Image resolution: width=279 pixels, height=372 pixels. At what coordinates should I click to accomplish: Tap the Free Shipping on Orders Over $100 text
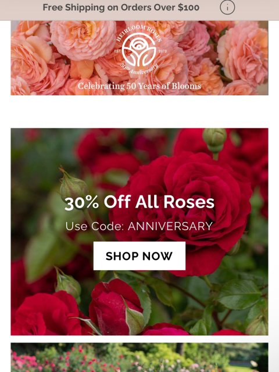121,8
